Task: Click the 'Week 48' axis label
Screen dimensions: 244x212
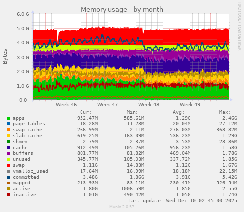Action: click(x=149, y=105)
